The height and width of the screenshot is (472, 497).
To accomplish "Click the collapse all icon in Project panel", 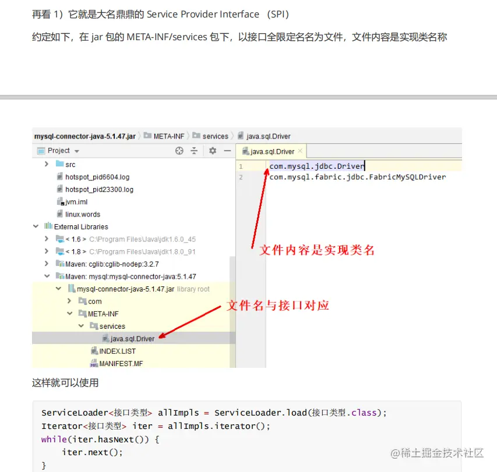I will (194, 151).
